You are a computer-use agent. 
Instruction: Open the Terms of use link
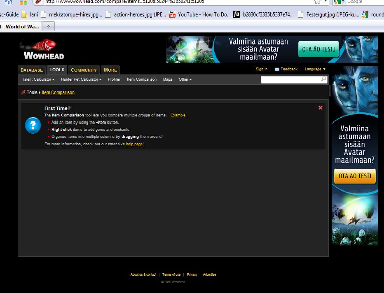point(171,274)
